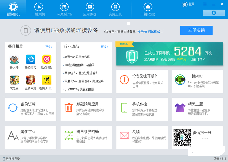The image size is (228, 162).
Task: Open 设备无法开机？ card title
Action: tap(144, 76)
